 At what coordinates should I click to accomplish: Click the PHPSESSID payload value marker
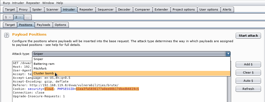pos(107,89)
